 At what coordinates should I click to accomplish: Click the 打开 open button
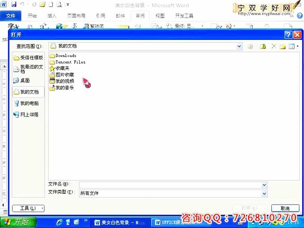(249, 209)
